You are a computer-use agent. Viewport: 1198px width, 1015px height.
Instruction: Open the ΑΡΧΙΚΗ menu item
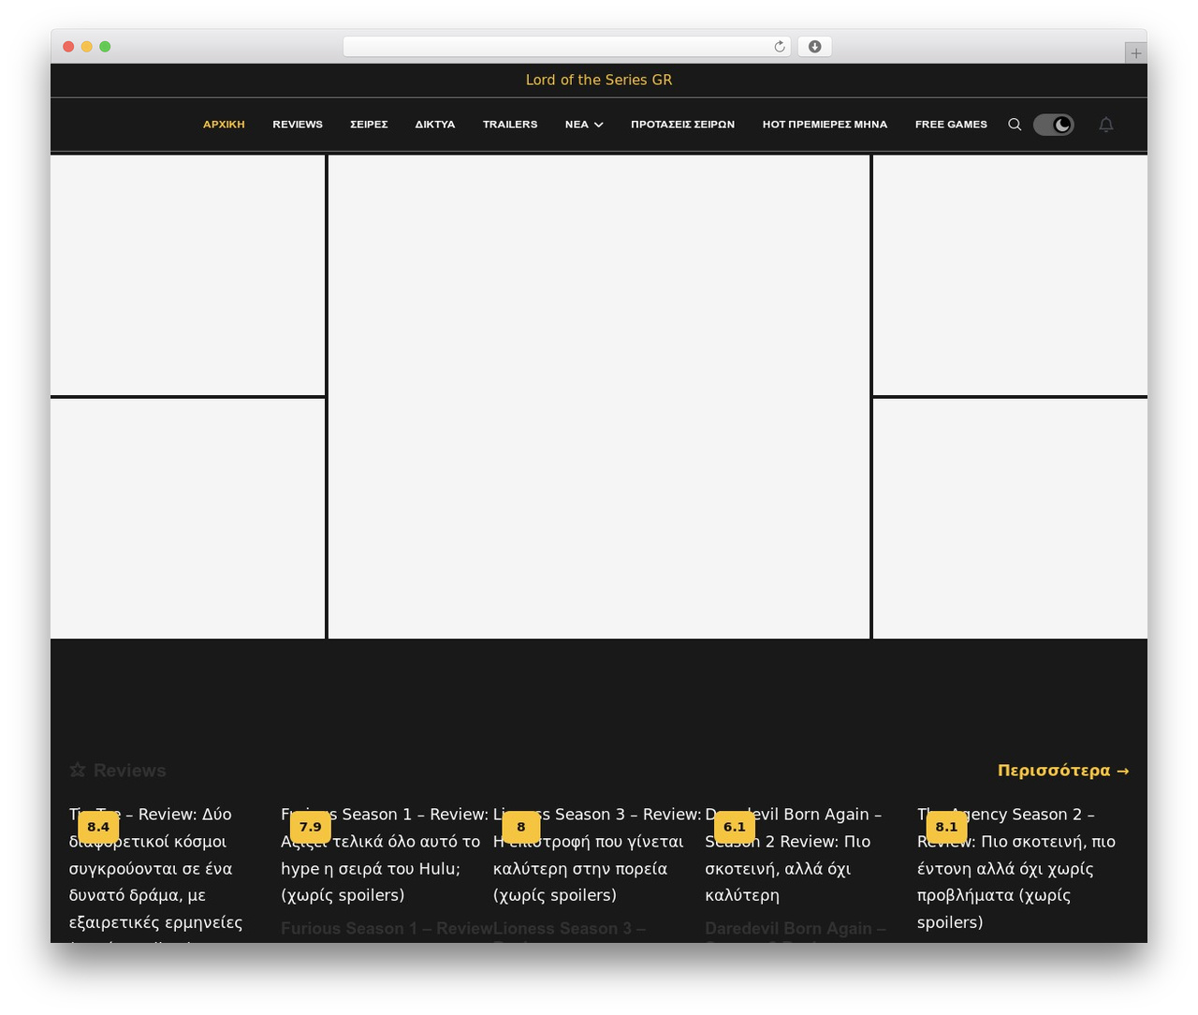[224, 125]
